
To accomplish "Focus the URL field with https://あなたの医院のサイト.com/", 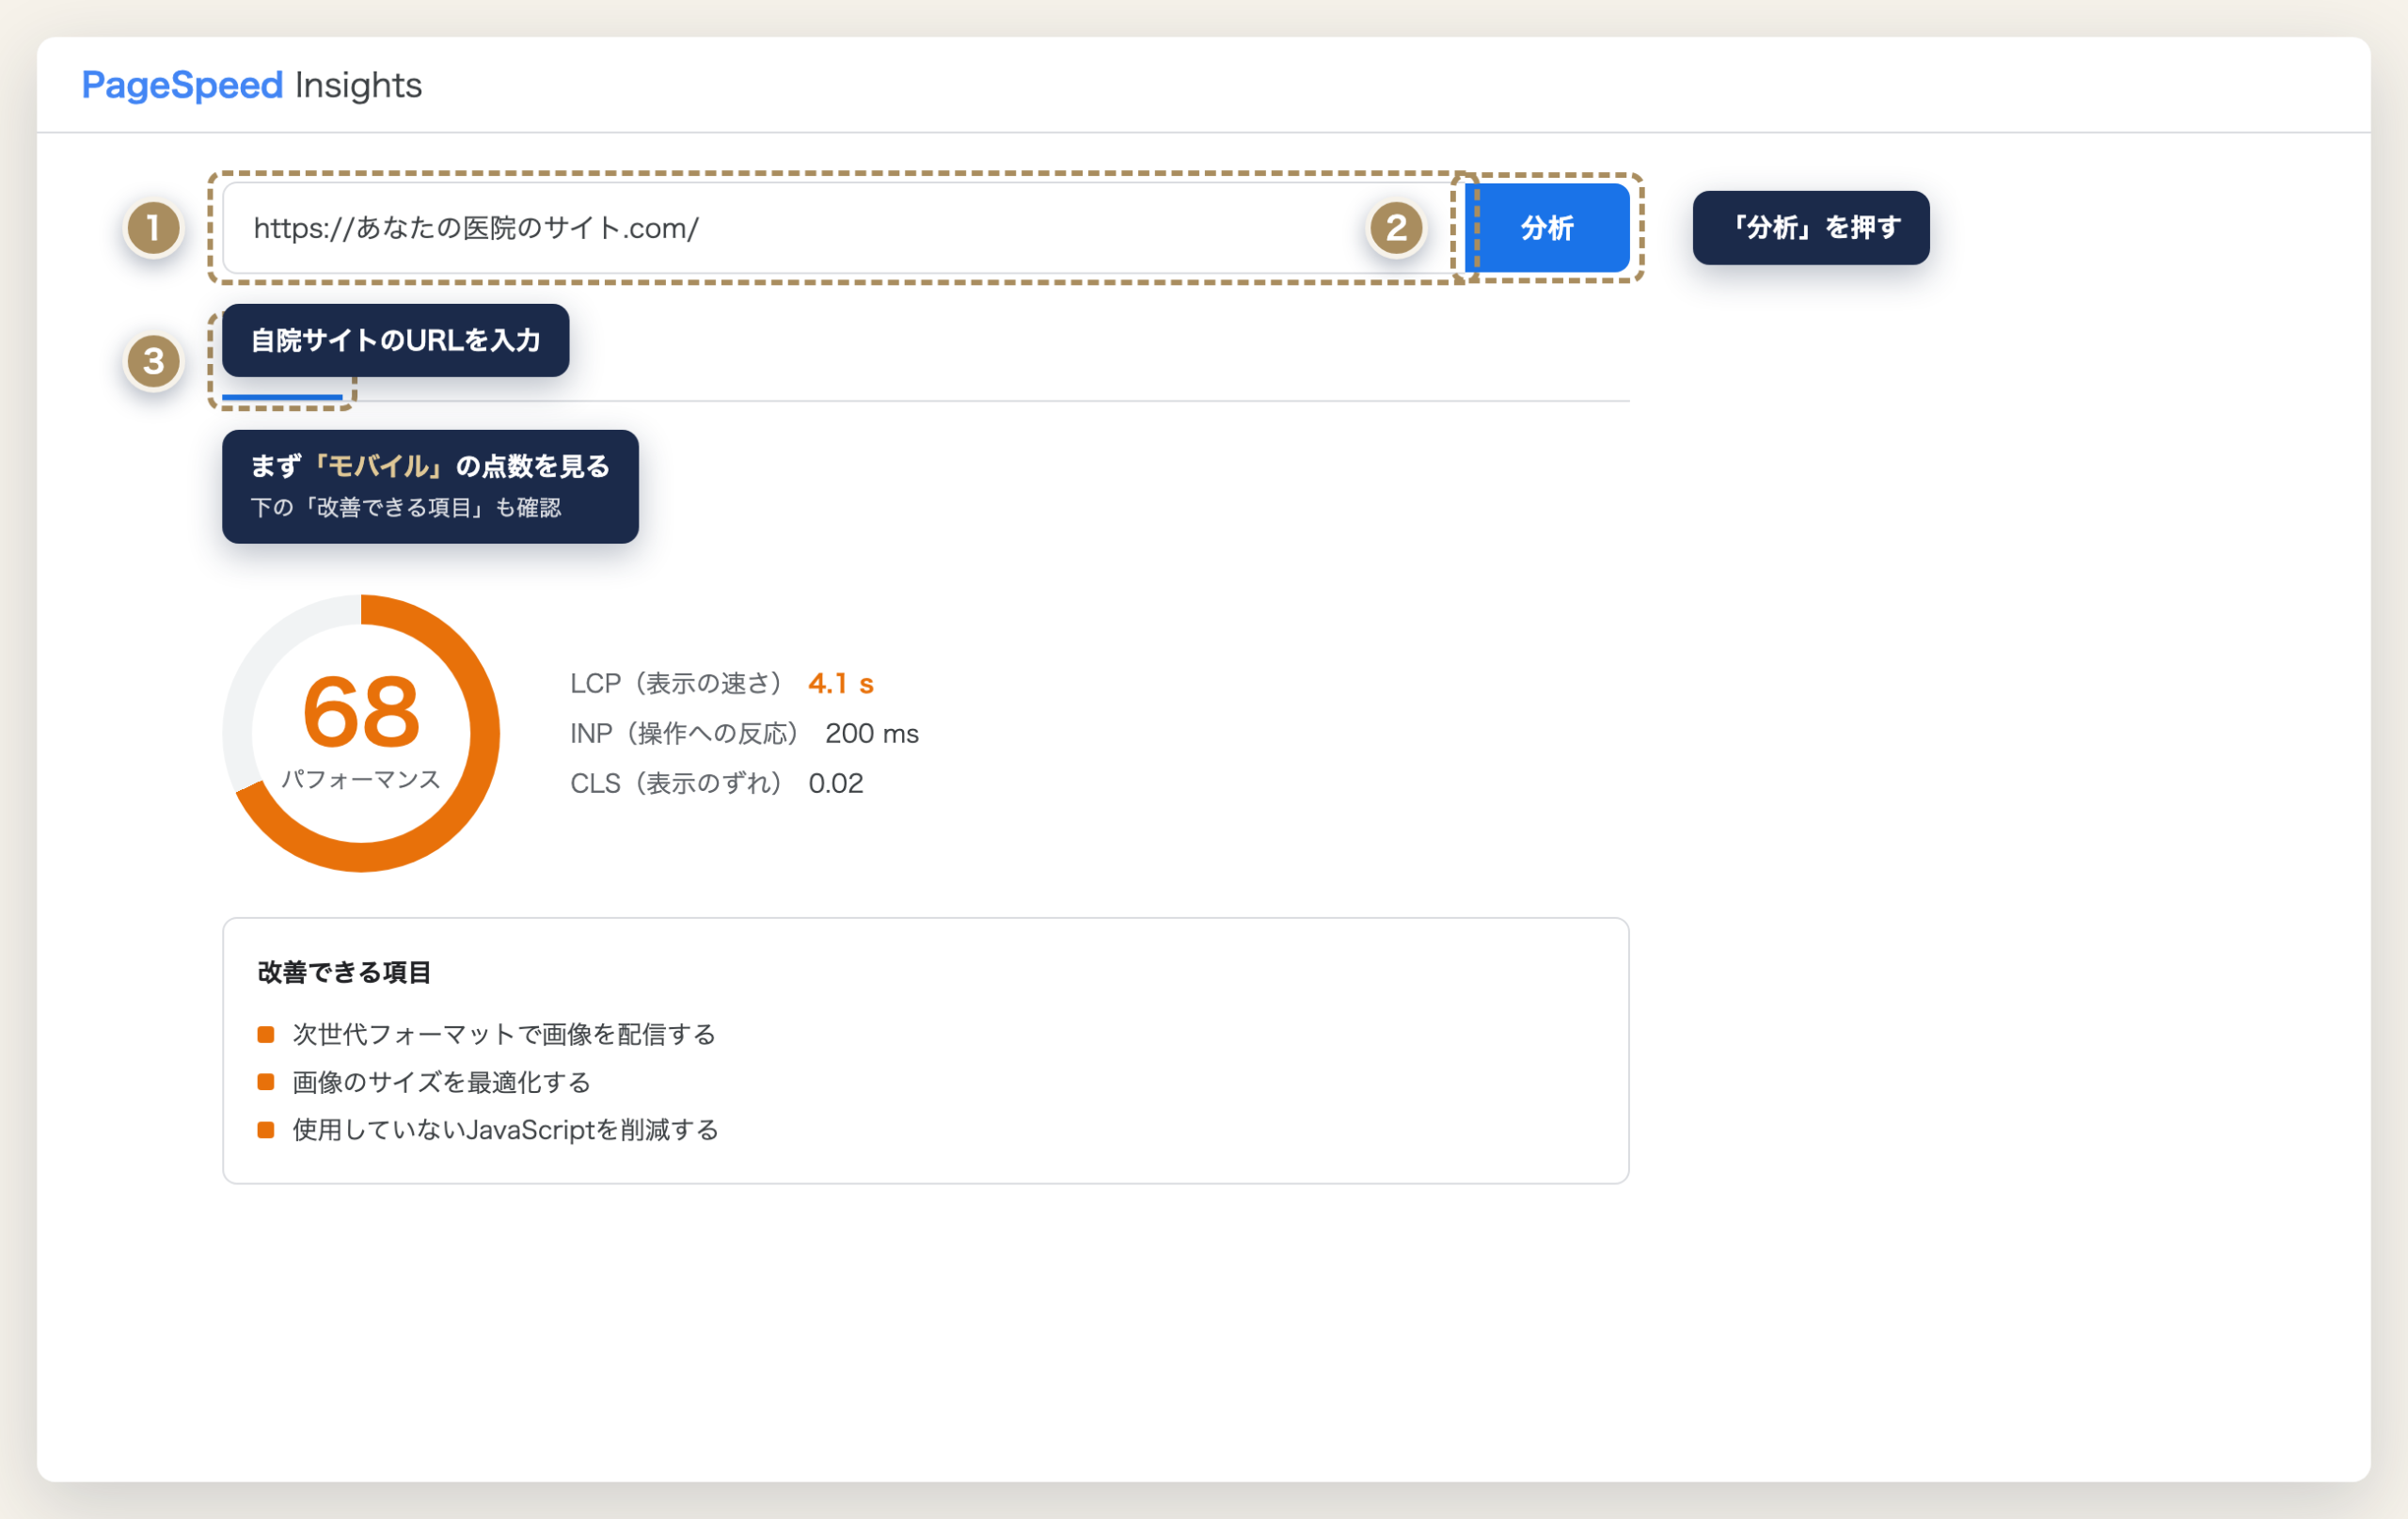I will point(843,228).
